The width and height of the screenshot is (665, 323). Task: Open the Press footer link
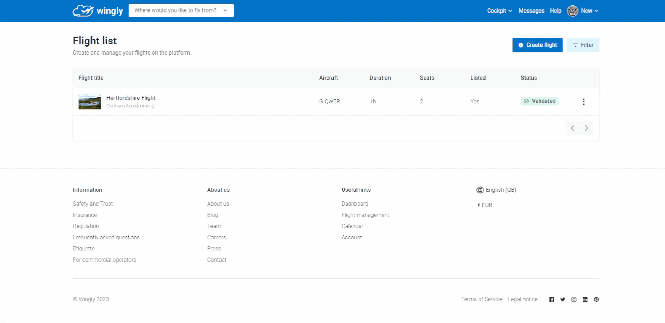(214, 249)
